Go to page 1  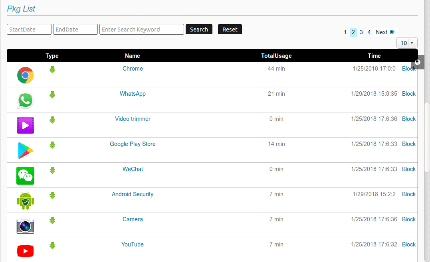click(x=345, y=32)
